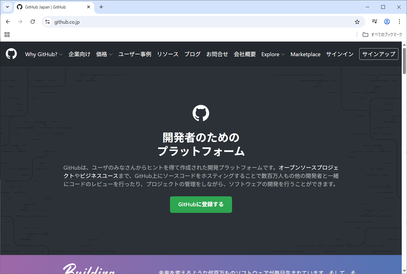Click the back navigation arrow

pos(8,22)
